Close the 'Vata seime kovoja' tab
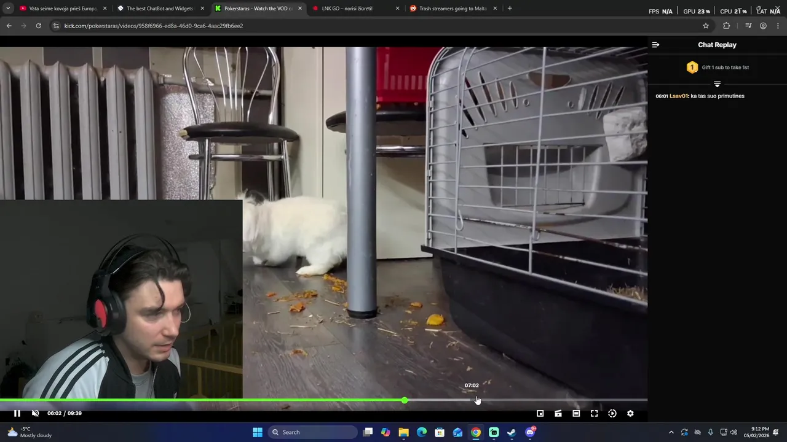Screen dimensions: 787x442 (105, 9)
